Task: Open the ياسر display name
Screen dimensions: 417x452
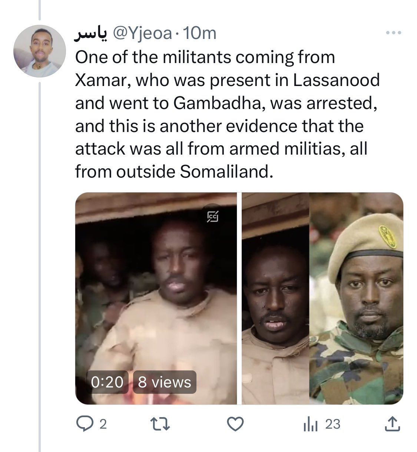Action: 91,34
